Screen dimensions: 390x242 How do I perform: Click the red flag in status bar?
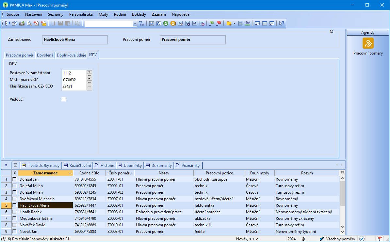pos(380,239)
